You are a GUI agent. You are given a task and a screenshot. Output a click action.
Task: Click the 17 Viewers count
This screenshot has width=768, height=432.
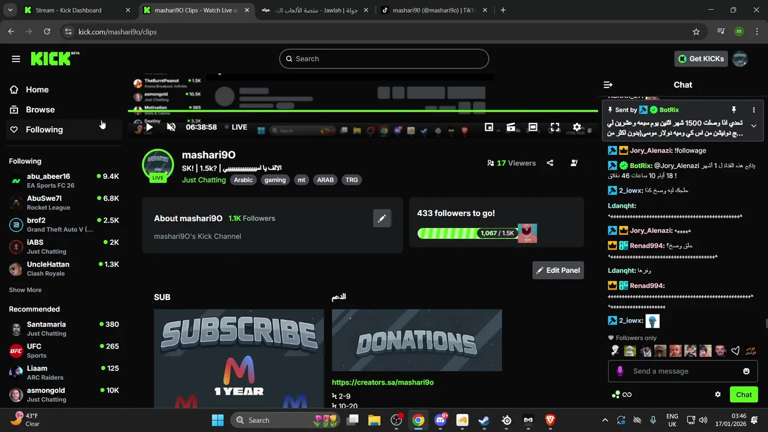click(511, 163)
